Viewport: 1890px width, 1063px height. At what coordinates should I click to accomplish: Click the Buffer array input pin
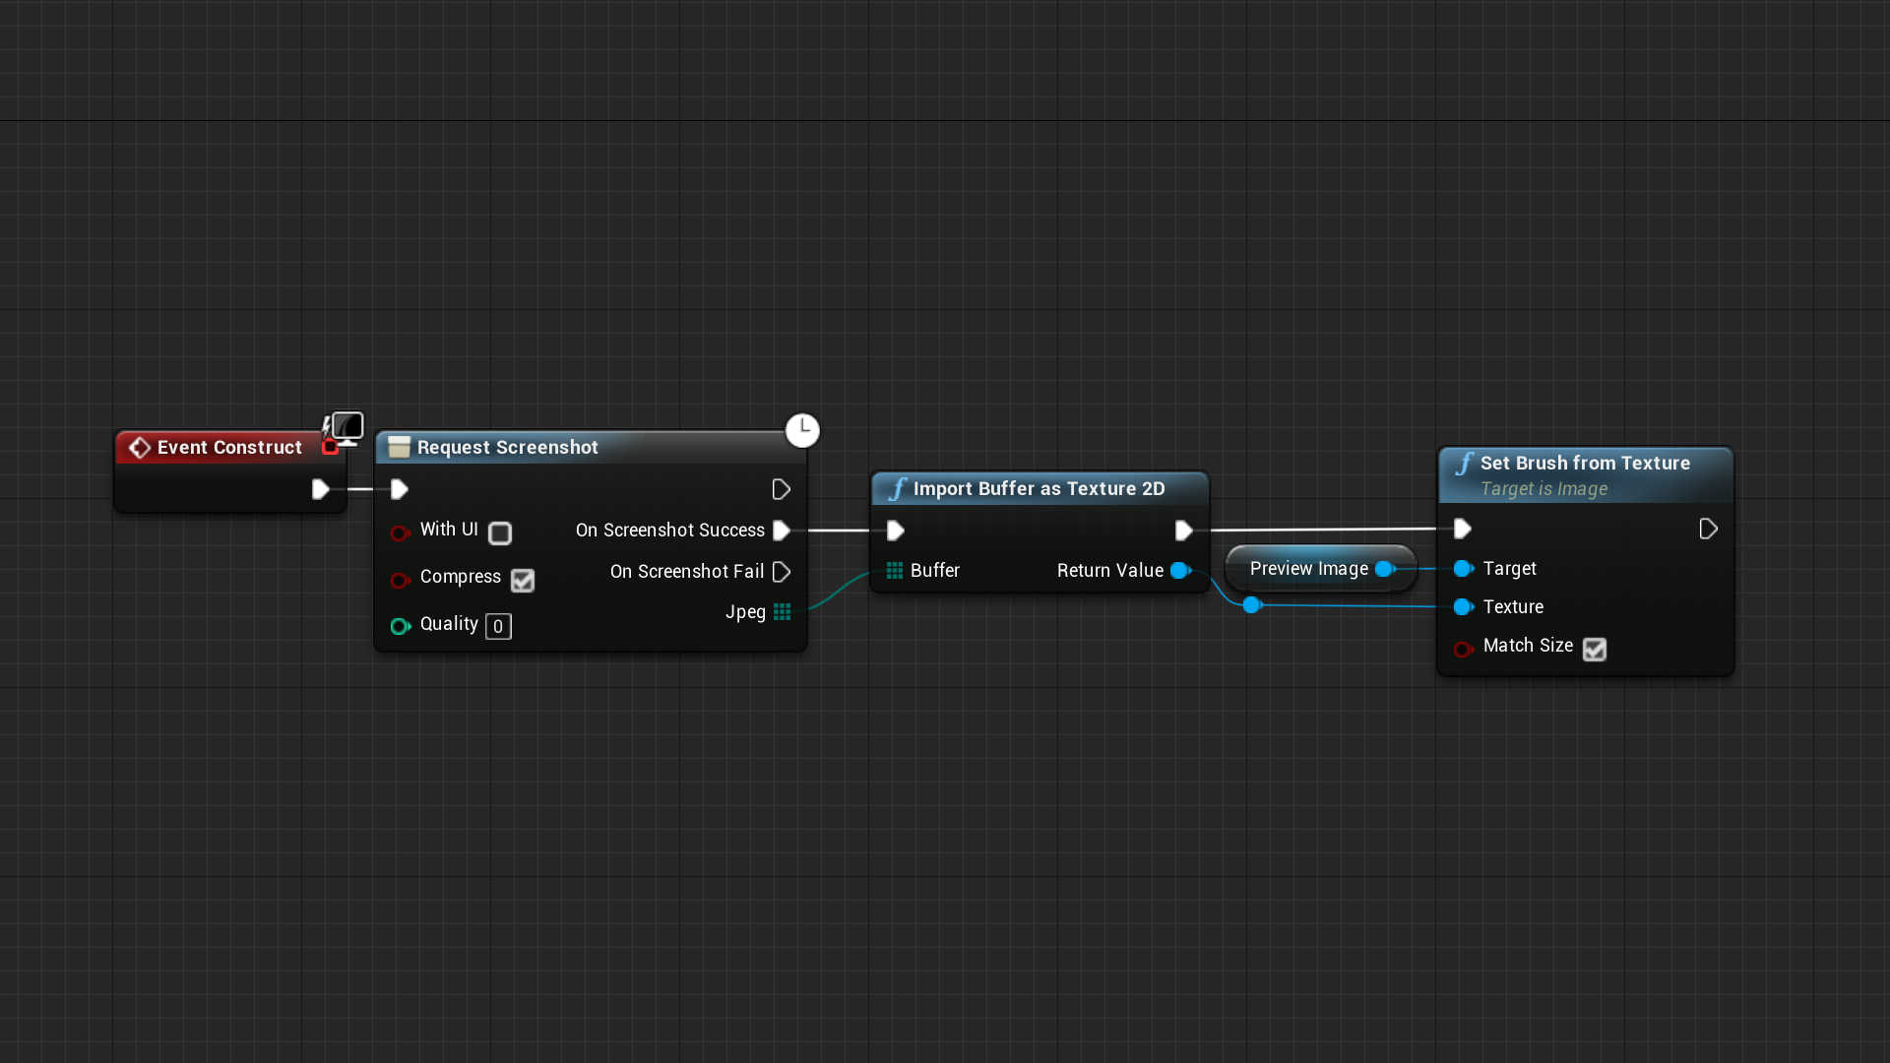(895, 571)
